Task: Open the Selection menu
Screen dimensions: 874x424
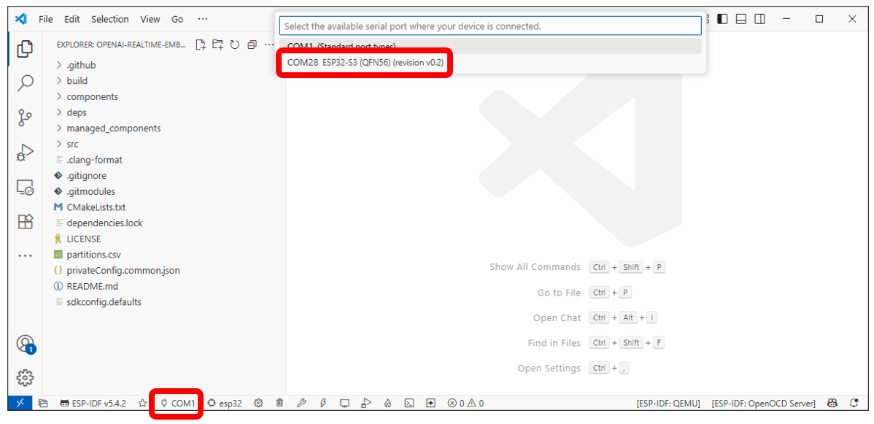Action: (x=110, y=19)
